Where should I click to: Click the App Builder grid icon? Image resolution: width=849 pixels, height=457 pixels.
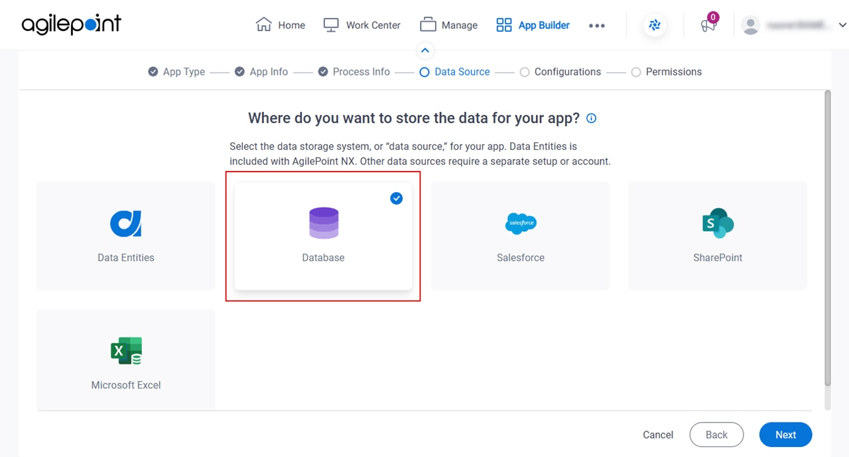point(504,25)
